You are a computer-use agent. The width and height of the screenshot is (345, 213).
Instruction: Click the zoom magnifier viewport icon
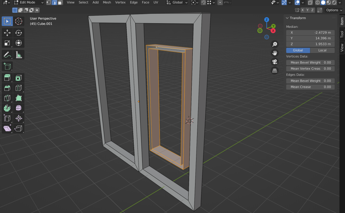pos(275,44)
